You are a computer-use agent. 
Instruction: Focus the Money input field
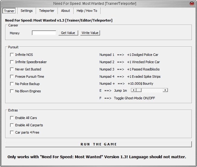click(x=44, y=33)
